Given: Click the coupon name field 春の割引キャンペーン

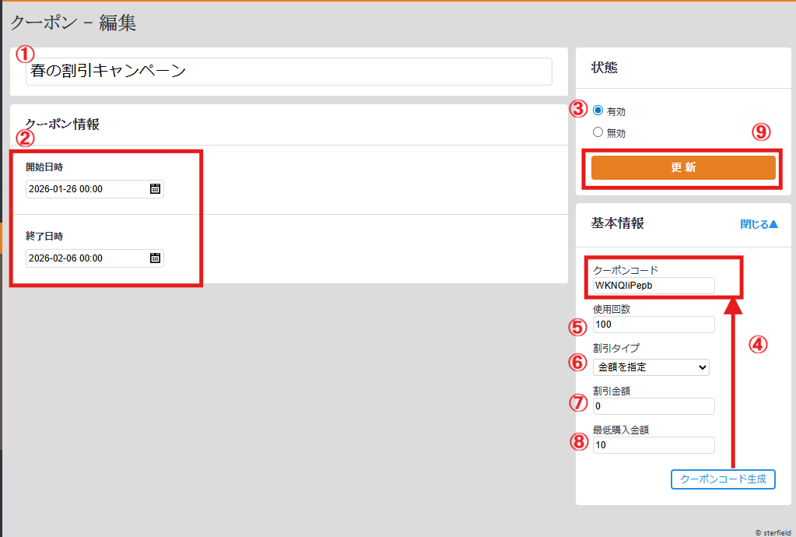Looking at the screenshot, I should coord(288,71).
